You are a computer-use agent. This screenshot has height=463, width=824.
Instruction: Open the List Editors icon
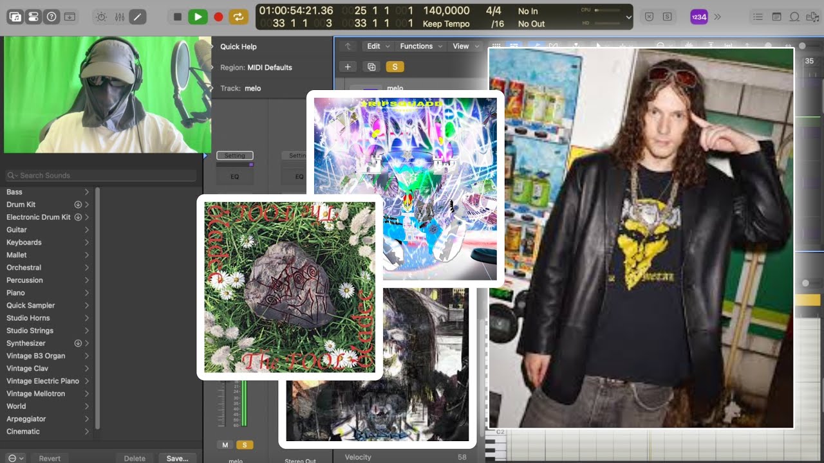click(758, 17)
